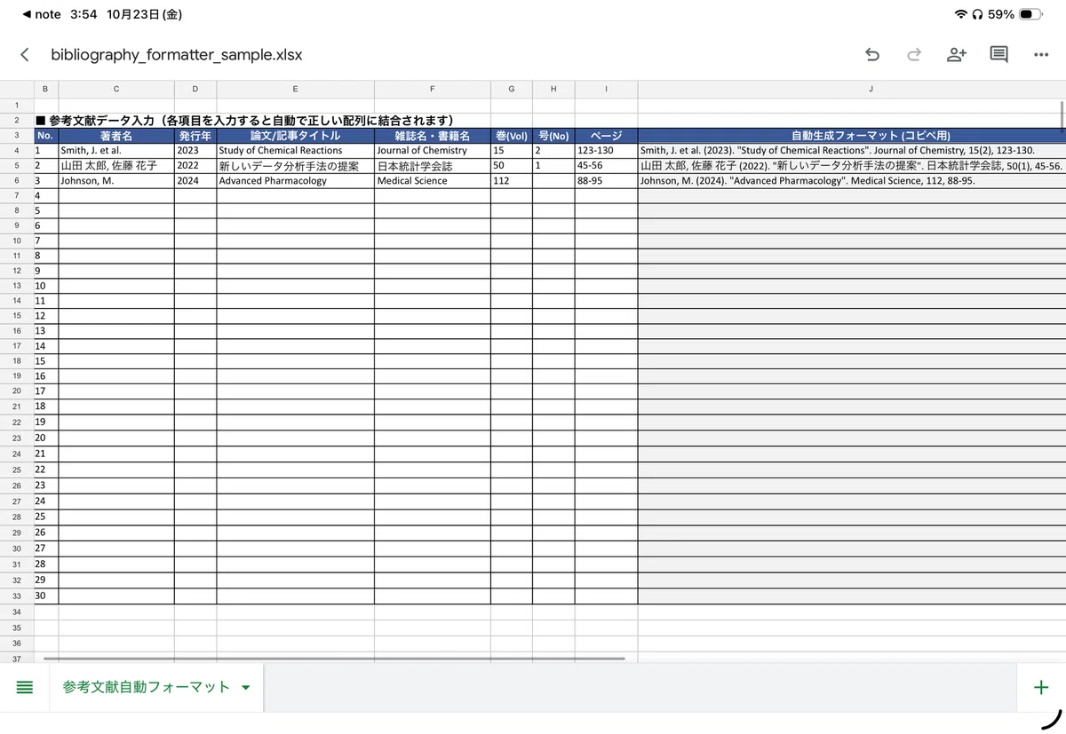1066x734 pixels.
Task: Click the 巻(Vol) header cell
Action: pos(512,136)
